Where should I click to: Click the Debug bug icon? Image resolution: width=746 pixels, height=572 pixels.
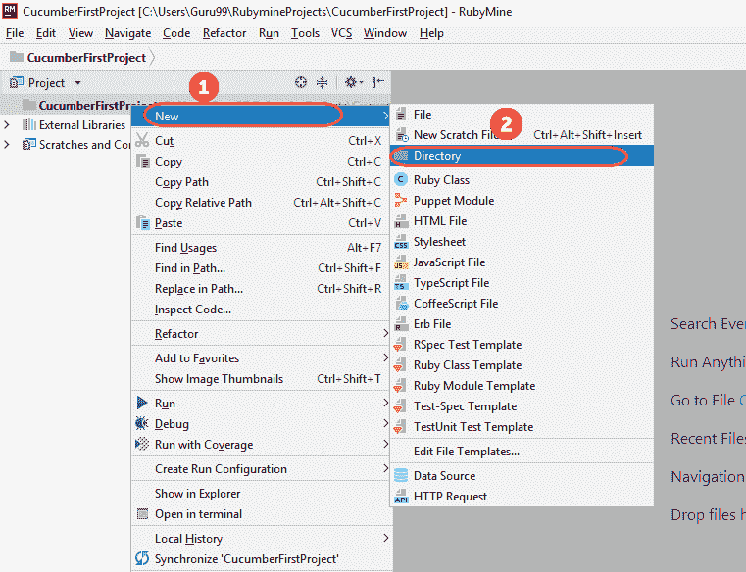click(x=142, y=423)
